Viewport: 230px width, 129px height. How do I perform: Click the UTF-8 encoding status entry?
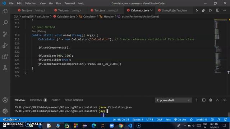pos(150,120)
